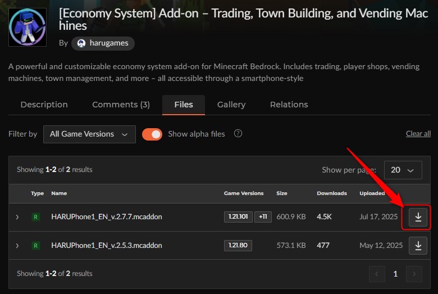Click the Uploaded column header
438x294 pixels.
372,193
